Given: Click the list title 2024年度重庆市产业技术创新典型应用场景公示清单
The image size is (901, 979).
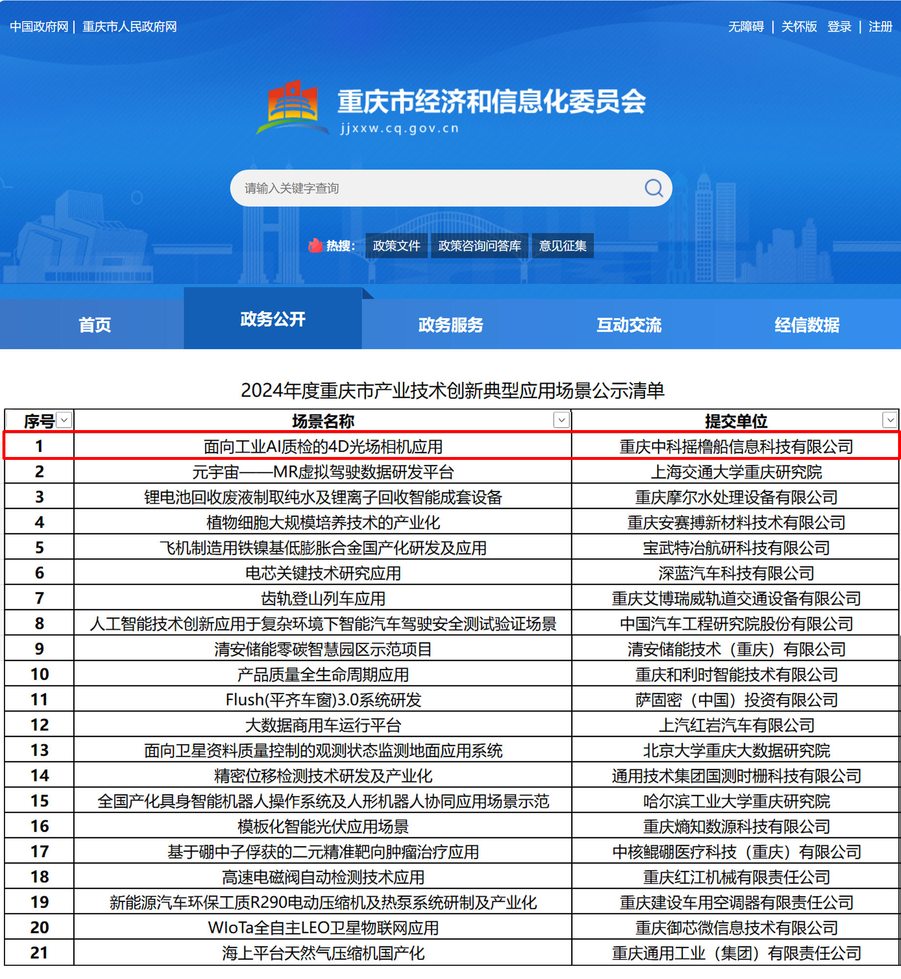Looking at the screenshot, I should pos(452,390).
